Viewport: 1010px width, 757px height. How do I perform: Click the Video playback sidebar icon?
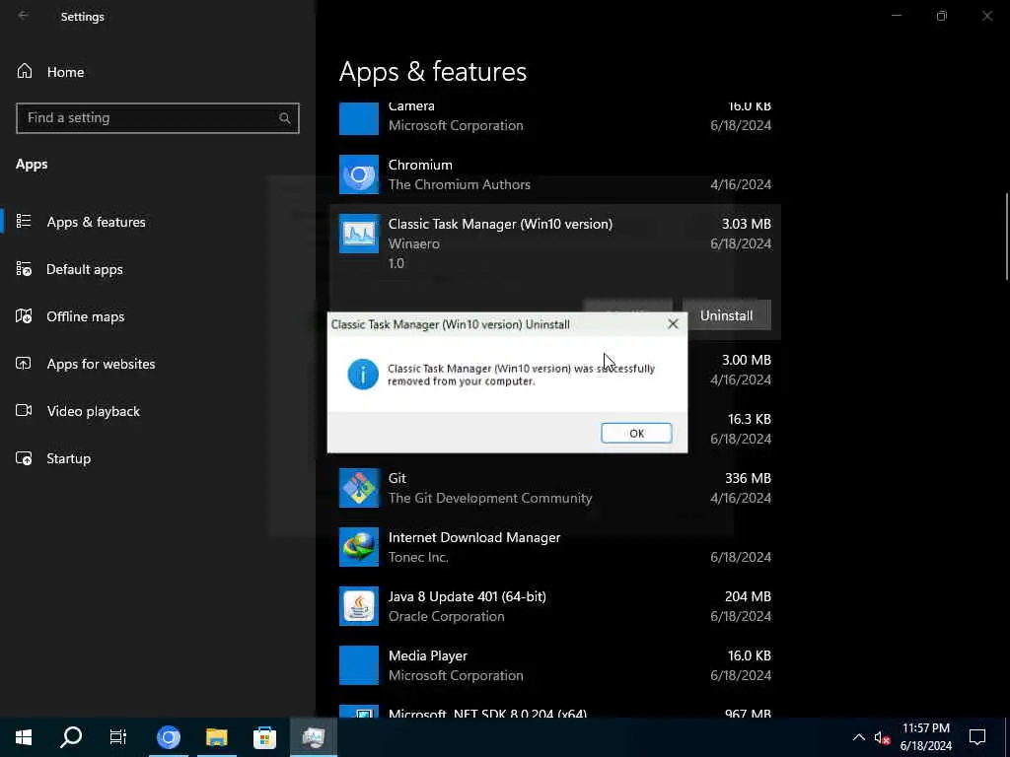point(24,411)
